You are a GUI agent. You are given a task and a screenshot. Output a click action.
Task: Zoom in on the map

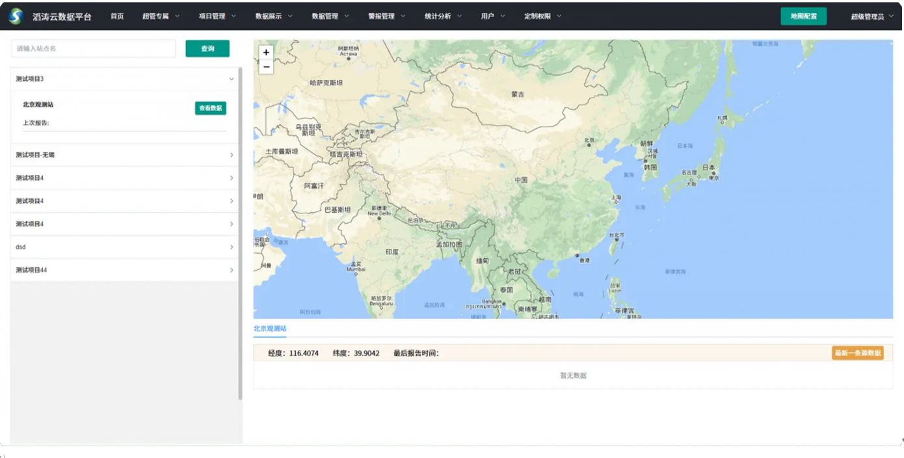pyautogui.click(x=266, y=53)
